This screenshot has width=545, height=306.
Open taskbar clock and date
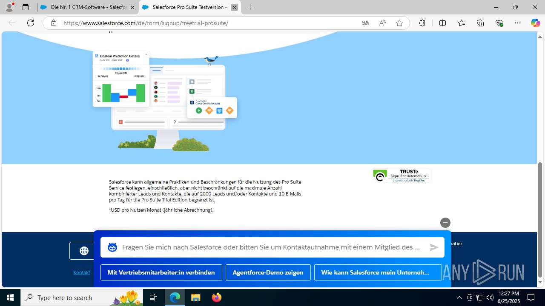point(509,297)
